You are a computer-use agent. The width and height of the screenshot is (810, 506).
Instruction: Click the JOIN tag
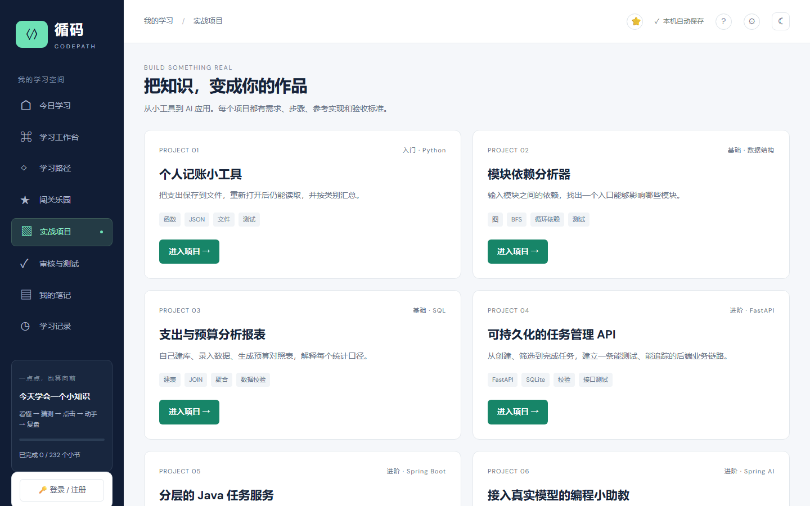click(x=196, y=379)
